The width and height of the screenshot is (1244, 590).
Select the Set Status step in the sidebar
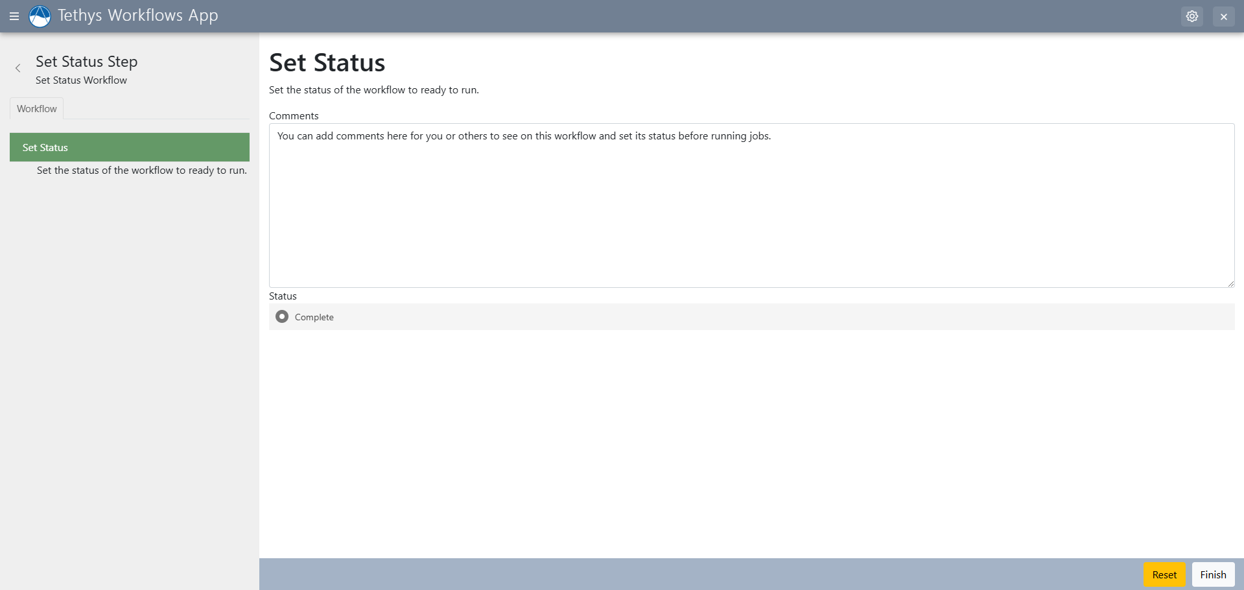[x=130, y=147]
